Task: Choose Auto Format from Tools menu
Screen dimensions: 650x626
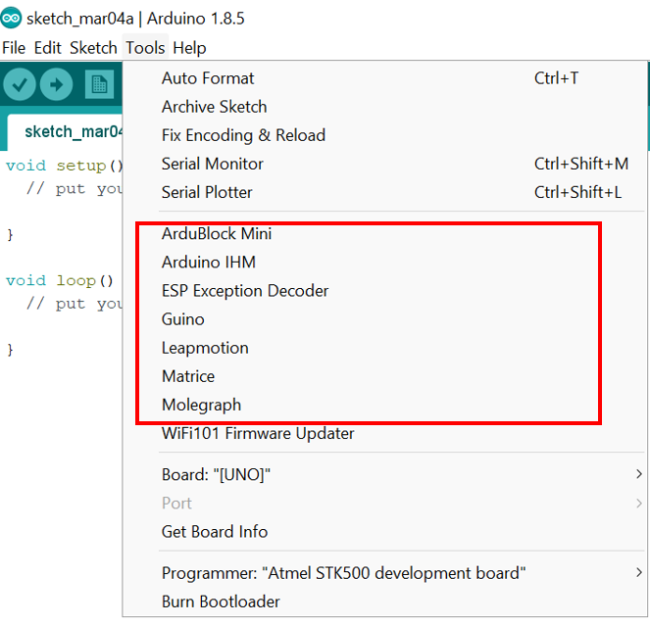Action: 208,78
